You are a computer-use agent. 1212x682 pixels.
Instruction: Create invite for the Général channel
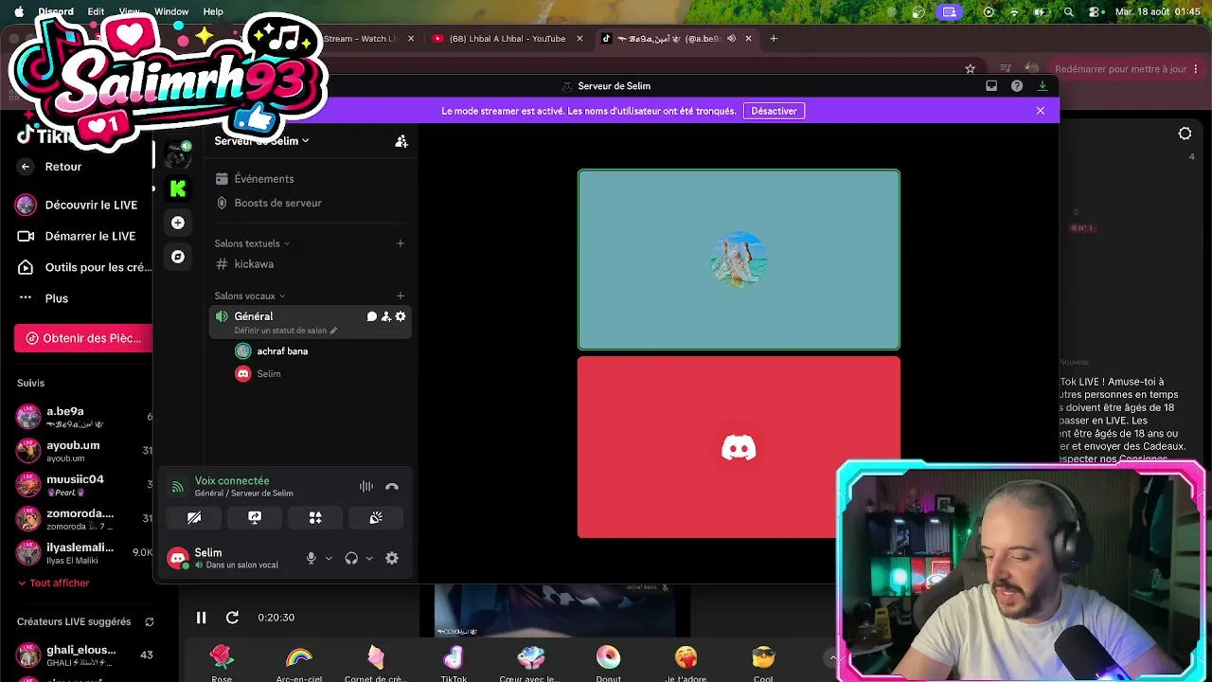coord(386,316)
